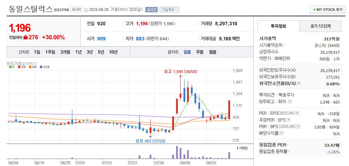Click the 시가총액순위 link

coord(271,45)
